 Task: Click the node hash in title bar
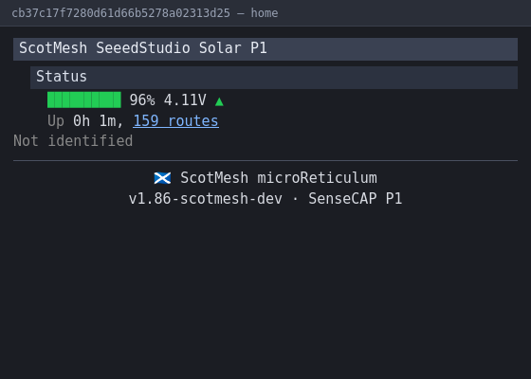(121, 13)
